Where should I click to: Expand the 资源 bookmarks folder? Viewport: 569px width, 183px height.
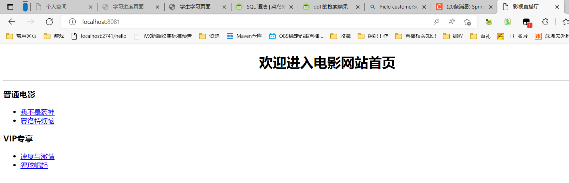(x=209, y=36)
